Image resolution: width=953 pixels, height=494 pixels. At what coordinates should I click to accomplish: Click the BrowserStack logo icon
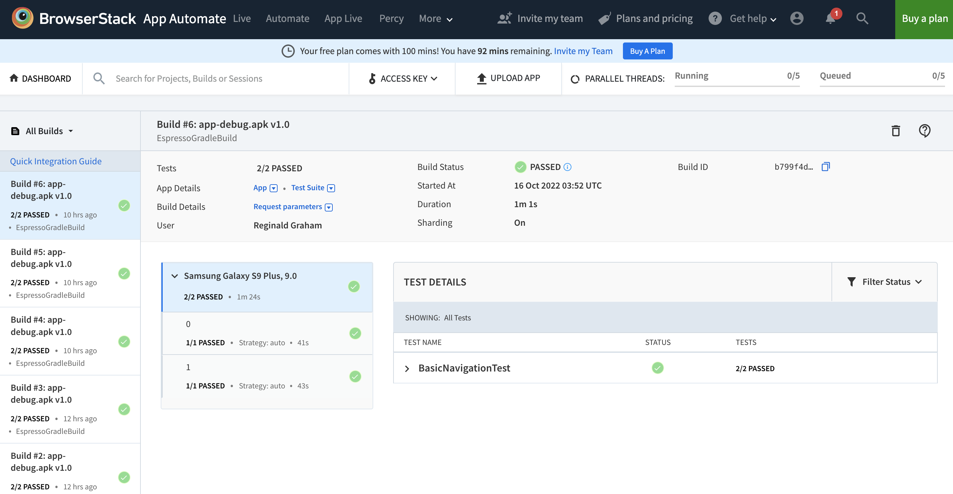(x=22, y=18)
